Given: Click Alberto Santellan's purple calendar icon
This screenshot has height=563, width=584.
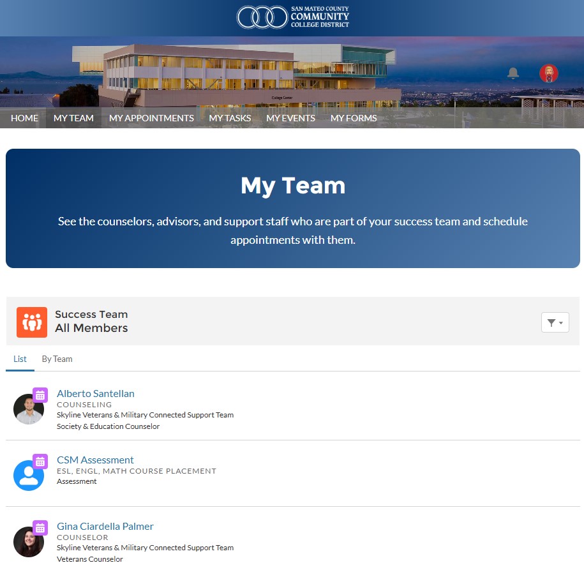Looking at the screenshot, I should point(40,395).
